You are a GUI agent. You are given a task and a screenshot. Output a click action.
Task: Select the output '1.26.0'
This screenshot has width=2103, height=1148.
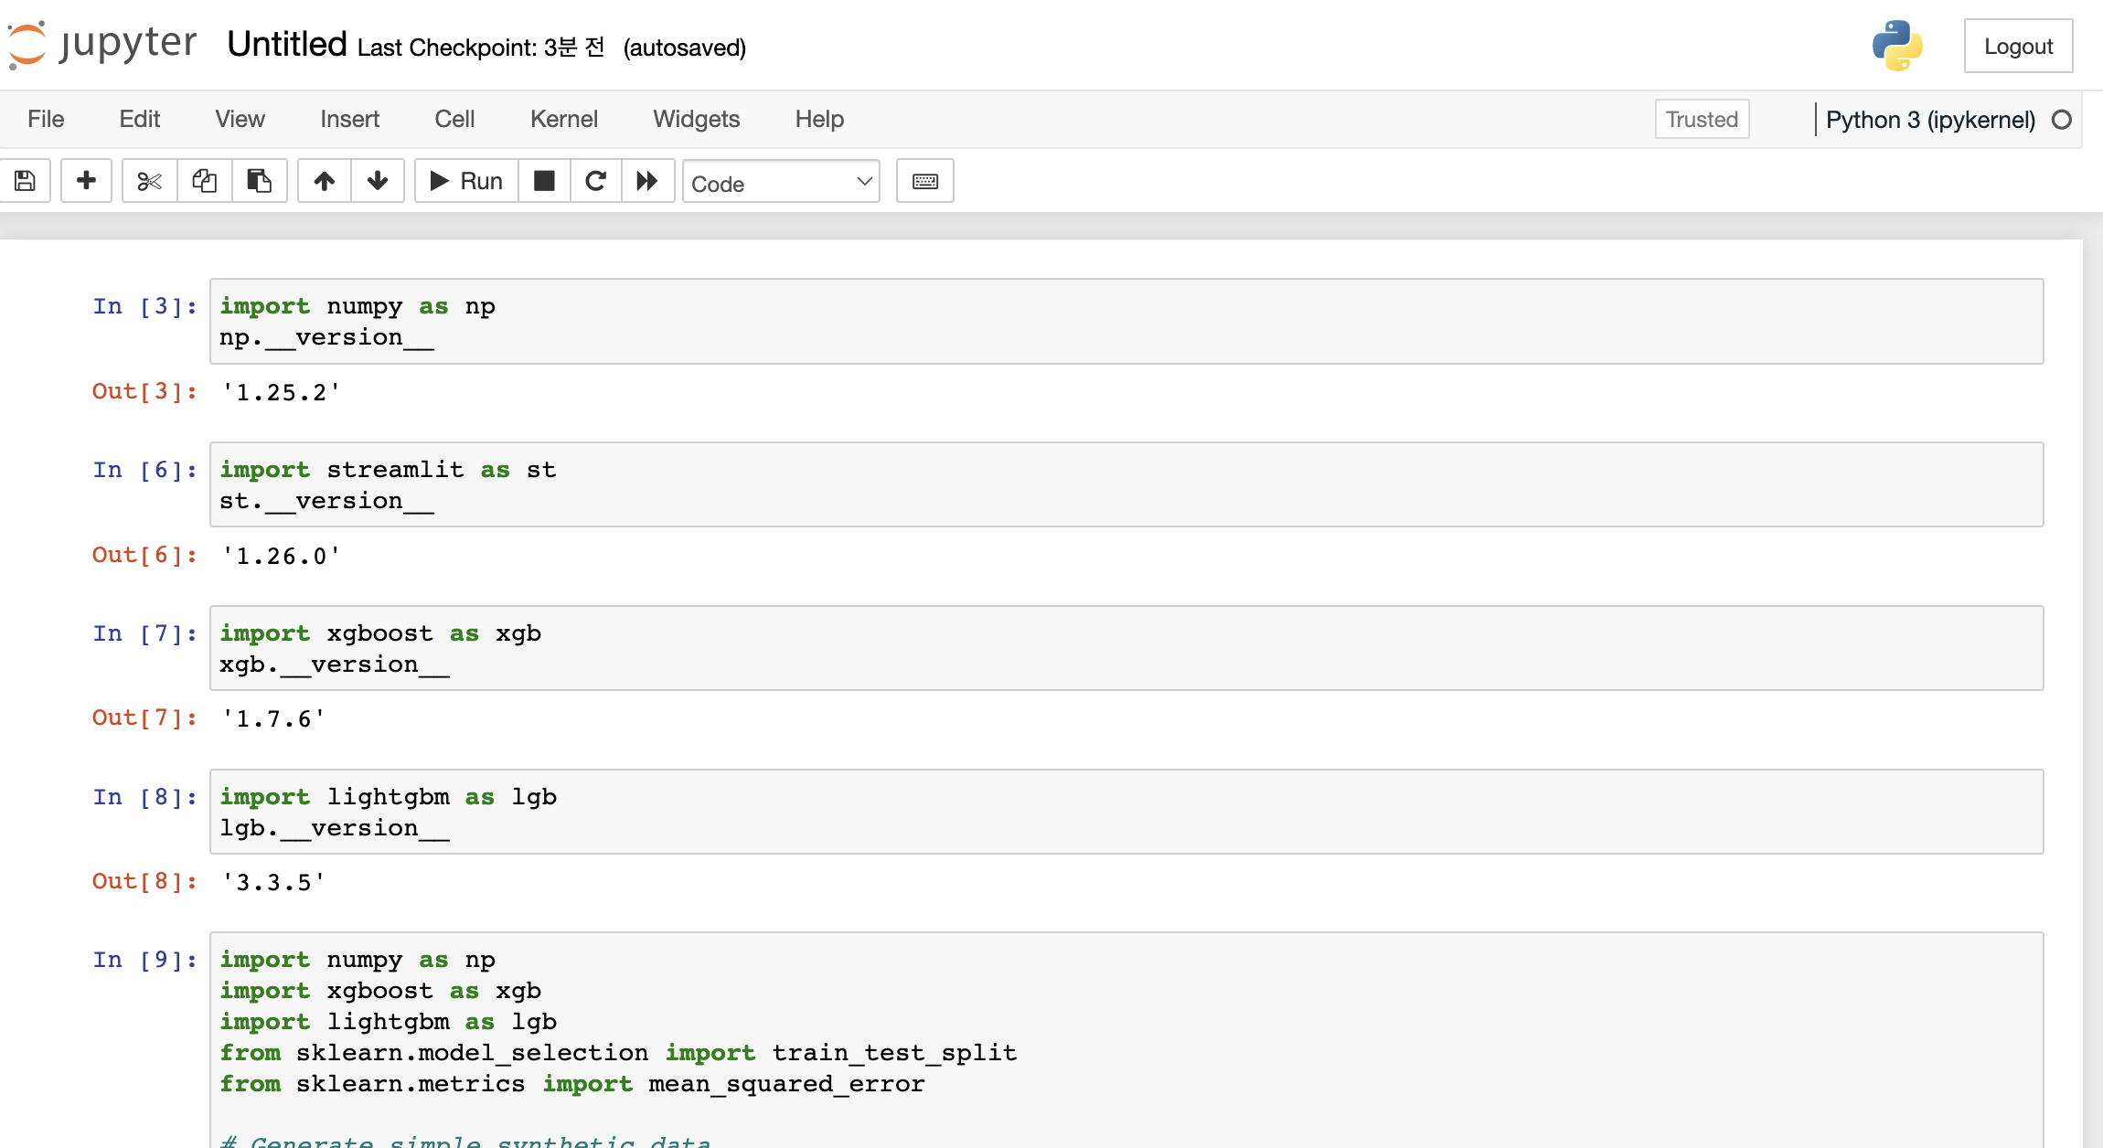[x=281, y=556]
